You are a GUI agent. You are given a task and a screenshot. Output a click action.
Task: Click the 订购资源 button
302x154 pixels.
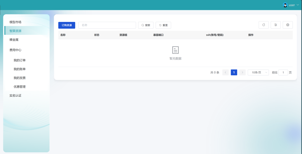click(x=67, y=25)
